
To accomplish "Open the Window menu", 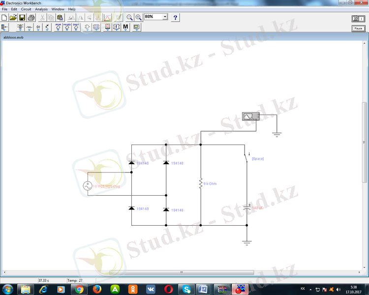I will [x=58, y=9].
